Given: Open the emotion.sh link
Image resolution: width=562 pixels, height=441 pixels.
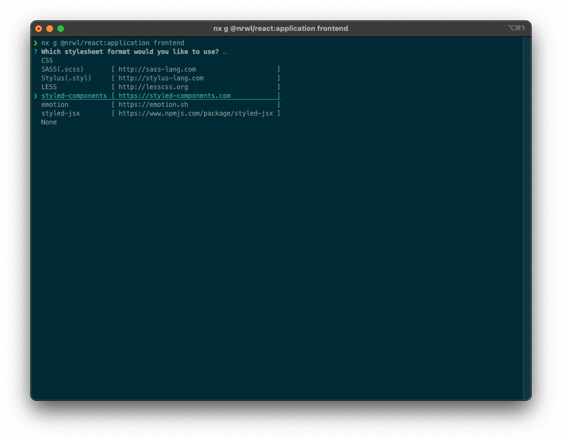Looking at the screenshot, I should pos(153,104).
